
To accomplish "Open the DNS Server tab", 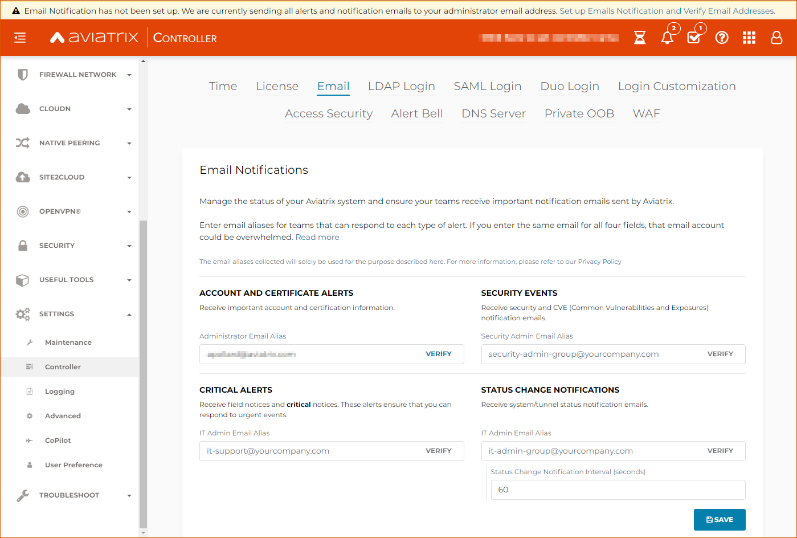I will click(x=493, y=113).
